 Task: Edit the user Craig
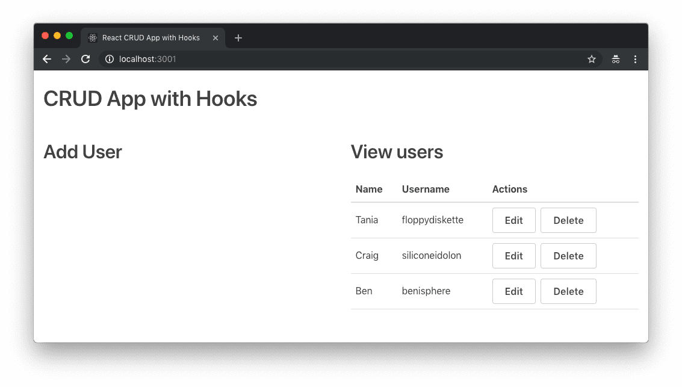tap(513, 256)
